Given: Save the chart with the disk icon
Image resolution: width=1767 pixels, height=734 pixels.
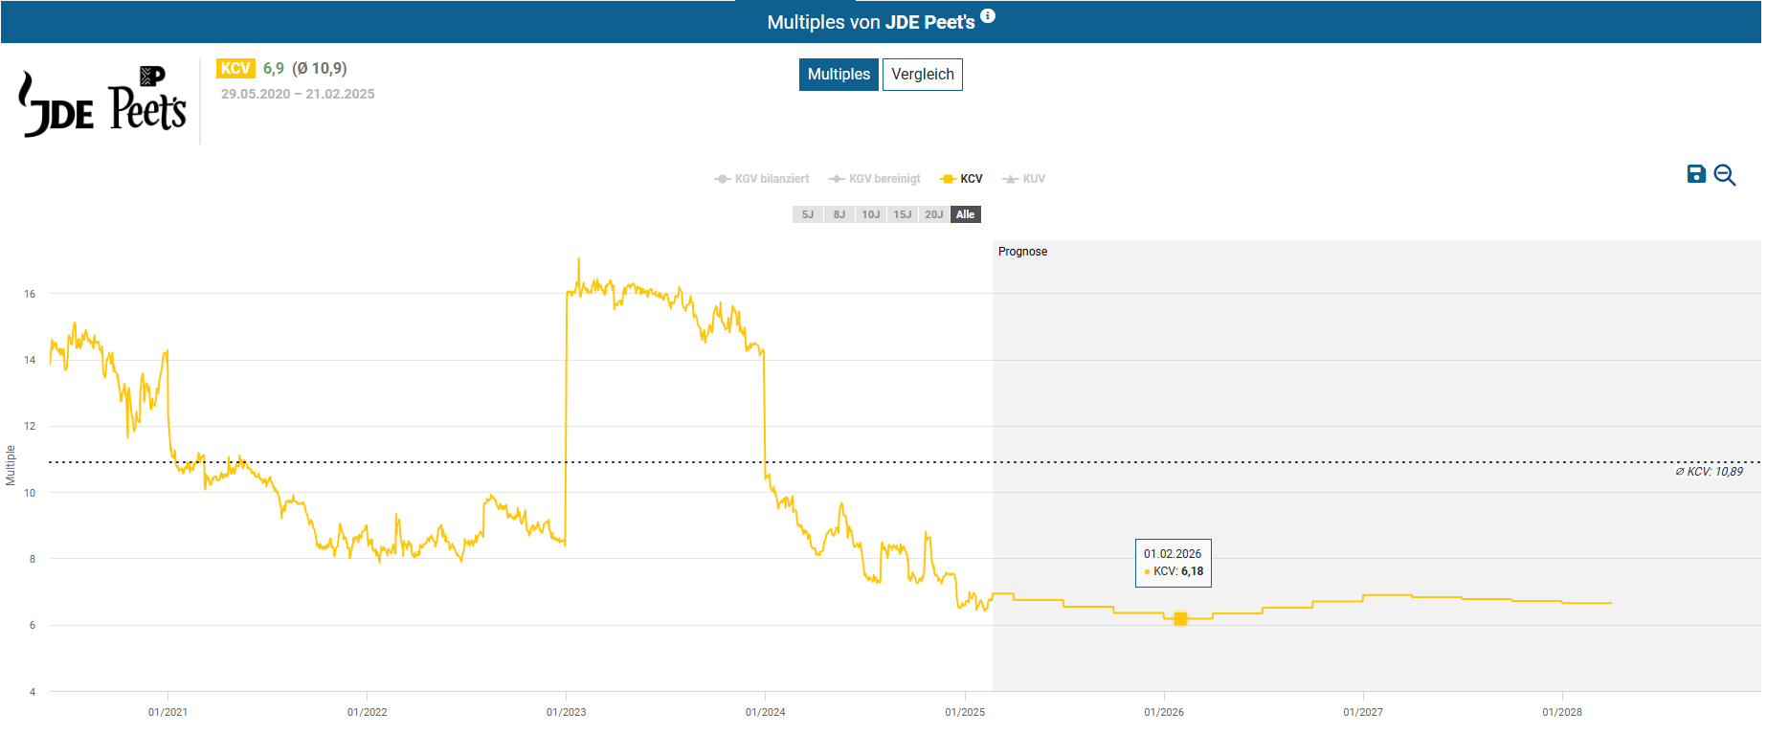Looking at the screenshot, I should point(1695,174).
